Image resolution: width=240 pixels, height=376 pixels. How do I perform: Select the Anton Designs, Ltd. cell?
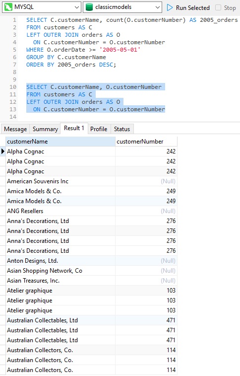coord(60,261)
